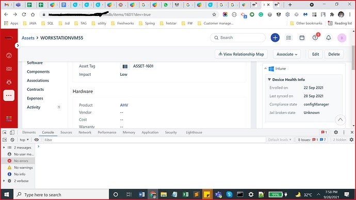This screenshot has height=200, width=356.
Task: Click the Delete button
Action: pos(334,54)
